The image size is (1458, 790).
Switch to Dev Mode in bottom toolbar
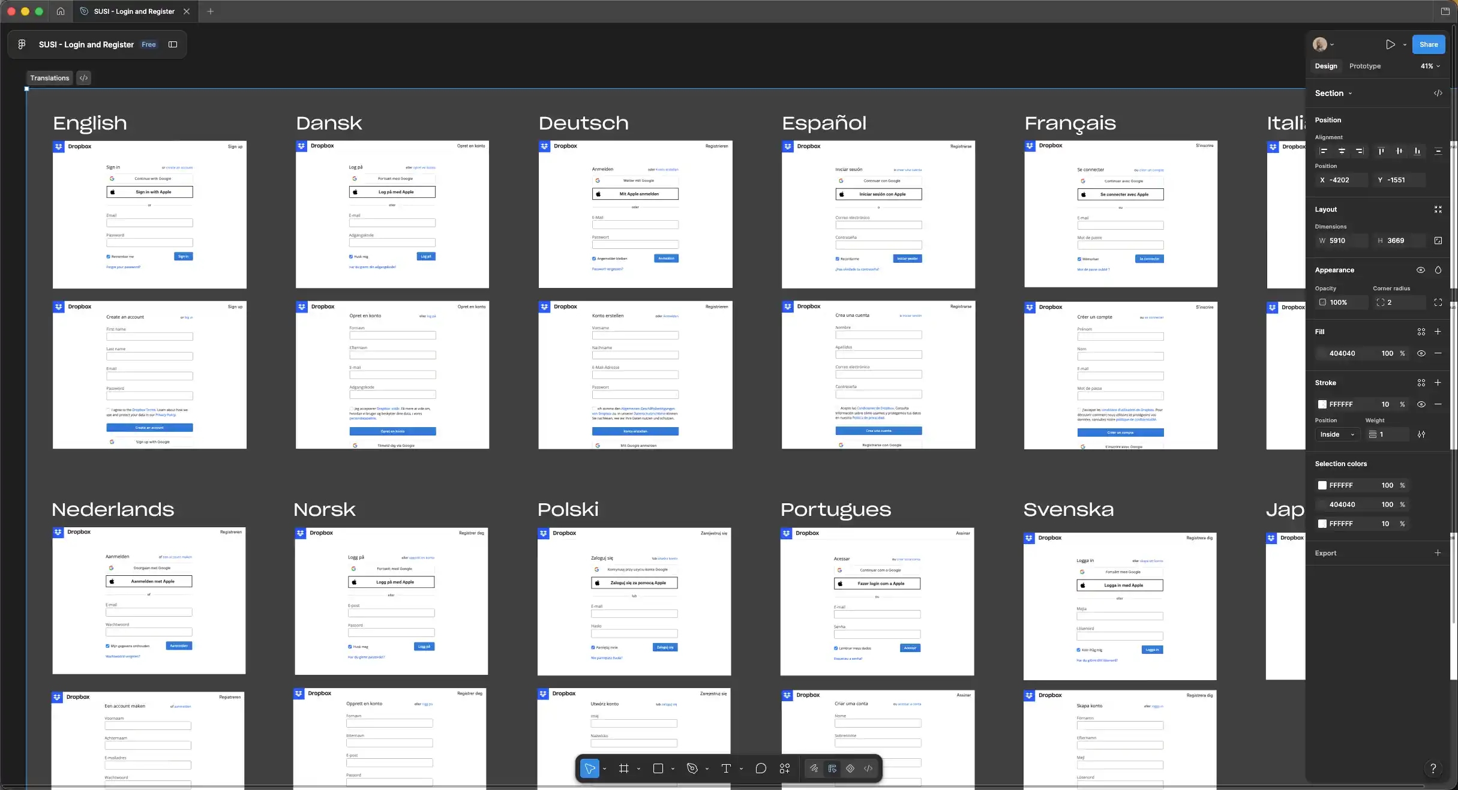pyautogui.click(x=868, y=768)
